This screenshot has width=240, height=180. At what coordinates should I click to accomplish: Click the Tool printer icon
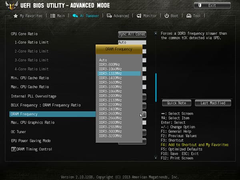pyautogui.click(x=189, y=16)
